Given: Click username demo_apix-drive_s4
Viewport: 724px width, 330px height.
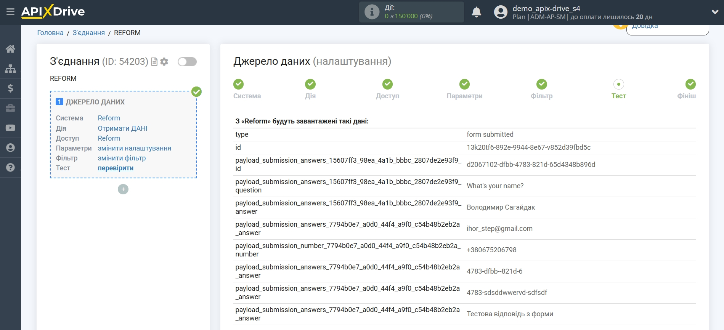Looking at the screenshot, I should 546,8.
